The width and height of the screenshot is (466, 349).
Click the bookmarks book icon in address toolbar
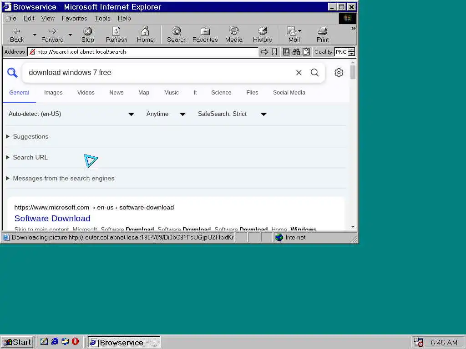286,52
